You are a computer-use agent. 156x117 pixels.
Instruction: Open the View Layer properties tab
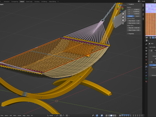pos(146,54)
